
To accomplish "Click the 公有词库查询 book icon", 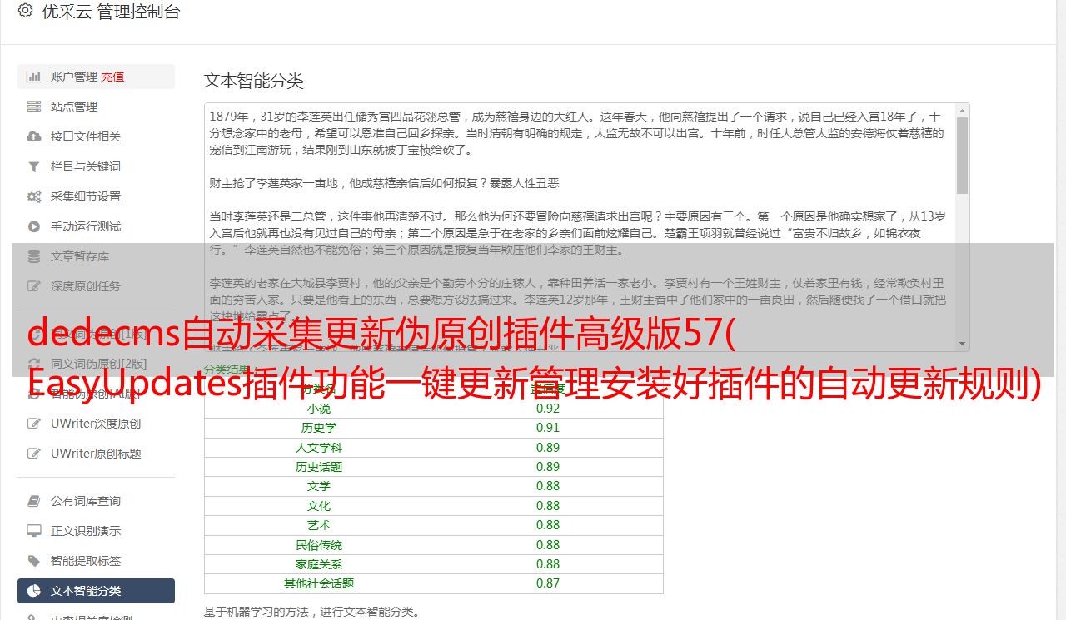I will tap(34, 501).
